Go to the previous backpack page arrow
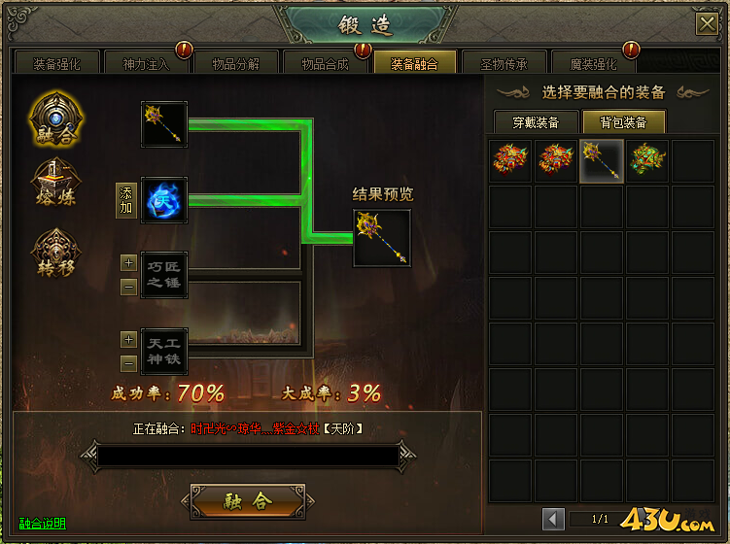 tap(553, 519)
